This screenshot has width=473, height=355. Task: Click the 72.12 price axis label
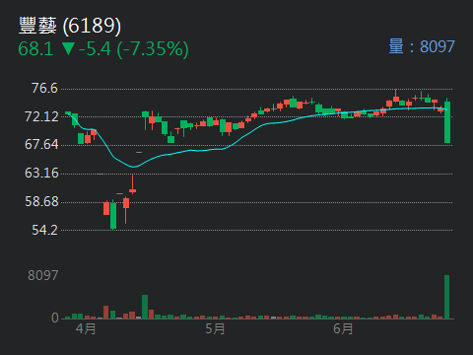point(41,116)
